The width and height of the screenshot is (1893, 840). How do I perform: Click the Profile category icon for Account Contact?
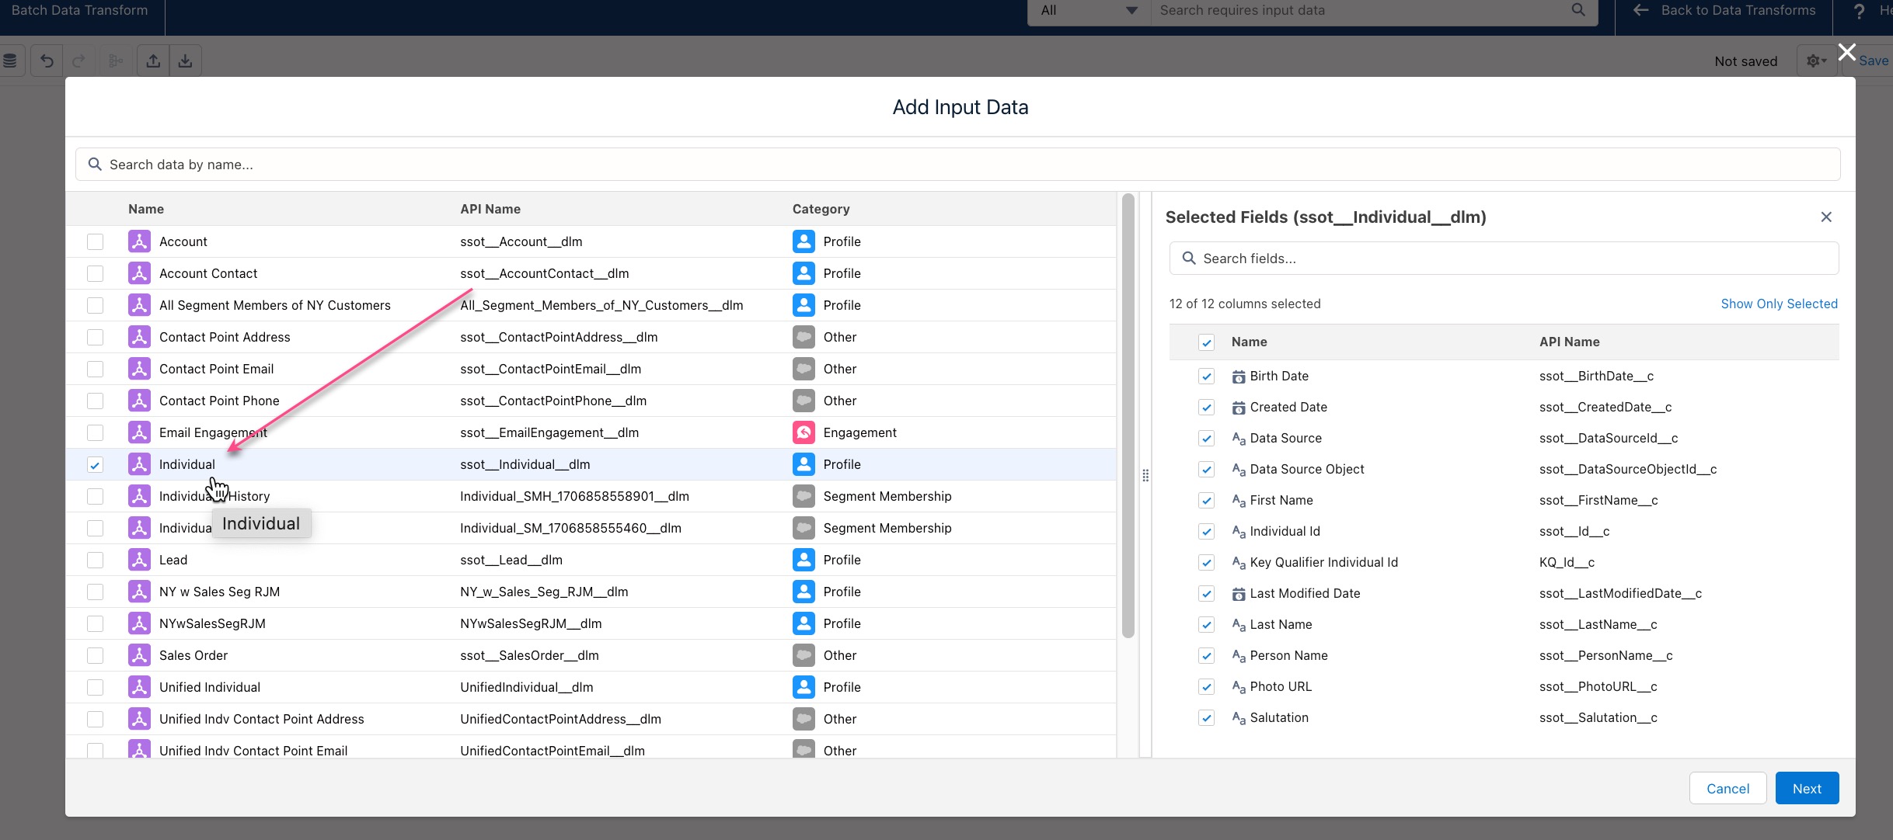pos(804,273)
